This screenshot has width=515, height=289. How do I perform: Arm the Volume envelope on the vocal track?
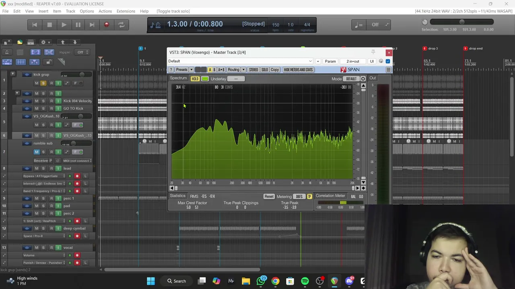click(77, 255)
